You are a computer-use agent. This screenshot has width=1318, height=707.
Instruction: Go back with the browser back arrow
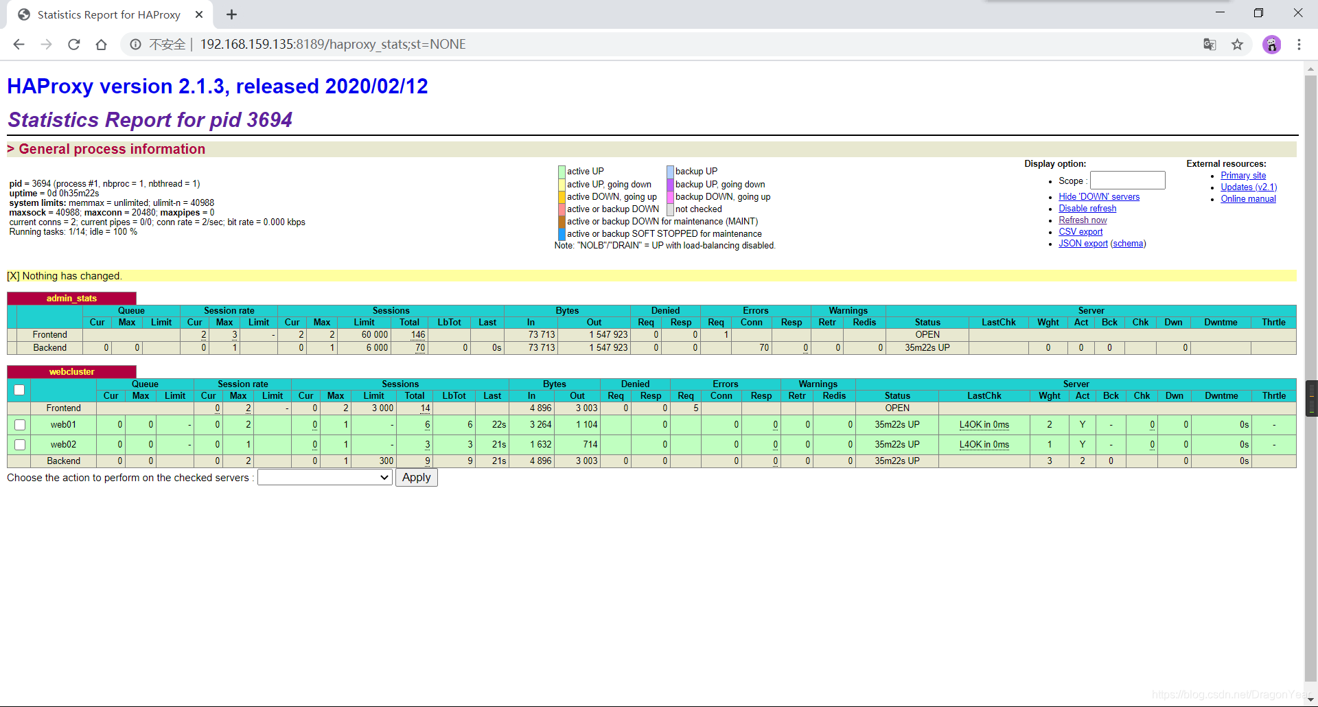(19, 45)
